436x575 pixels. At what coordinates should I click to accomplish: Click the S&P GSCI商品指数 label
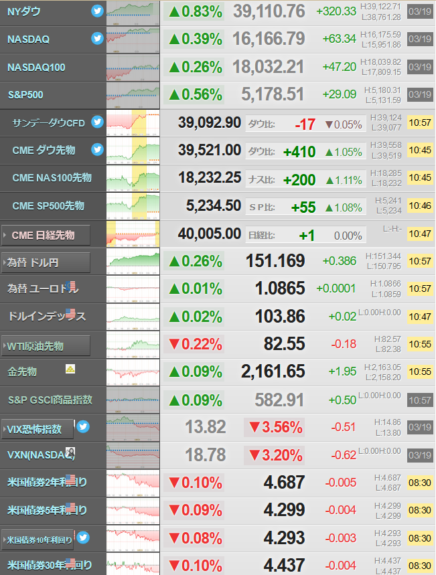(x=50, y=400)
